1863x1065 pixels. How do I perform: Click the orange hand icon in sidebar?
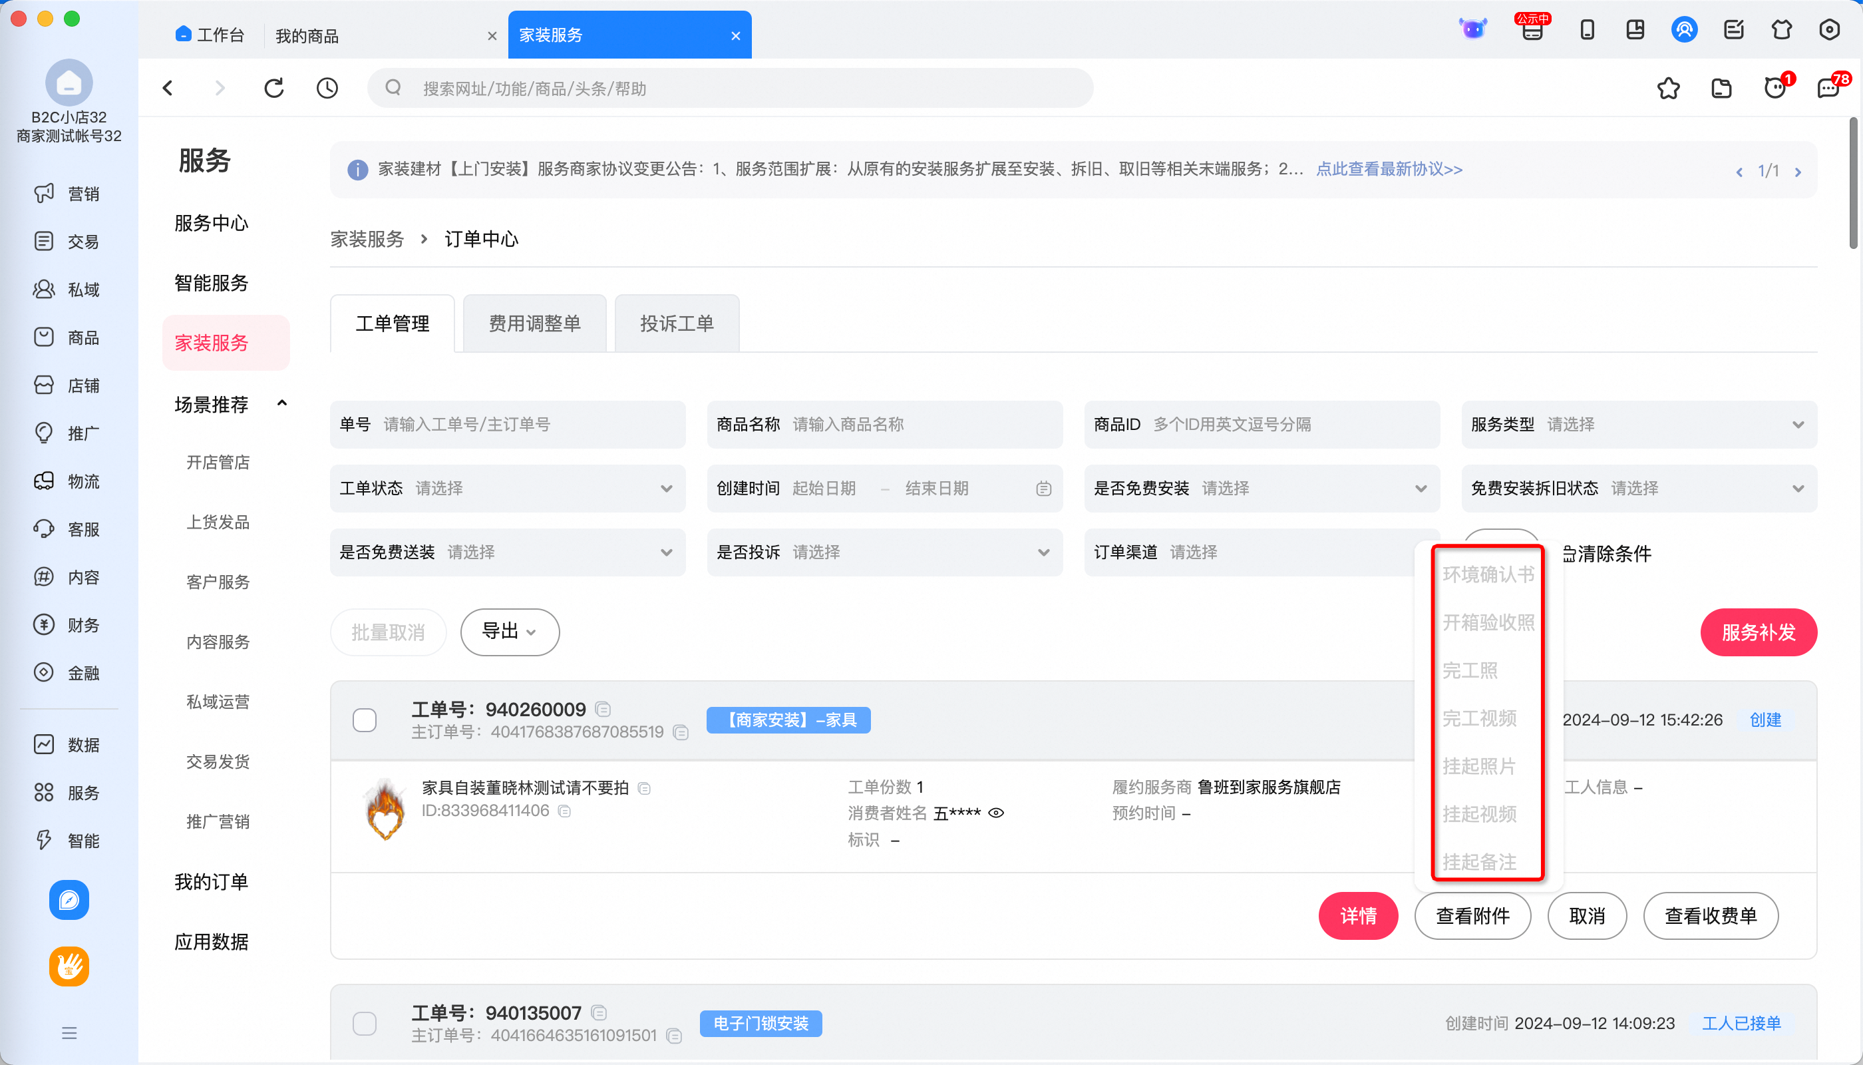click(x=69, y=966)
